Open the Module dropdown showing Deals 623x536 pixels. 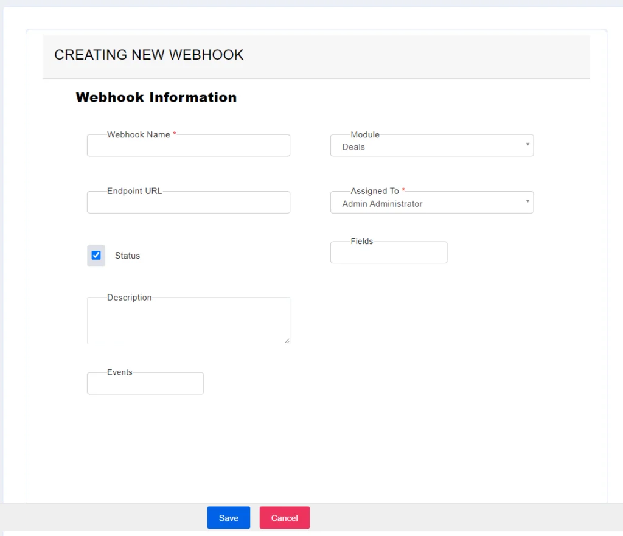tap(432, 146)
